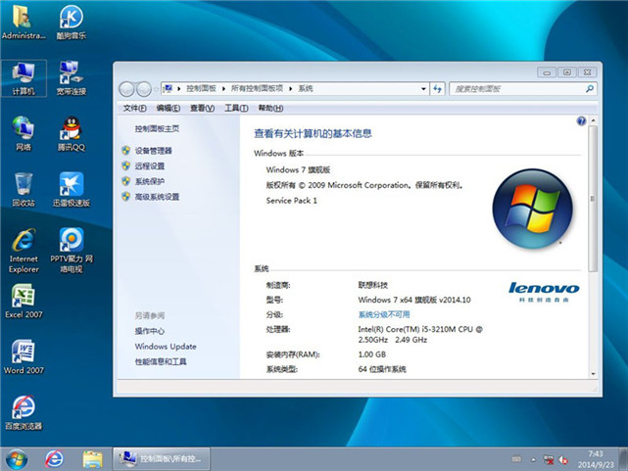Screen dimensions: 628x471
Task: Click the 系统分级不可用 rating link
Action: coord(384,314)
